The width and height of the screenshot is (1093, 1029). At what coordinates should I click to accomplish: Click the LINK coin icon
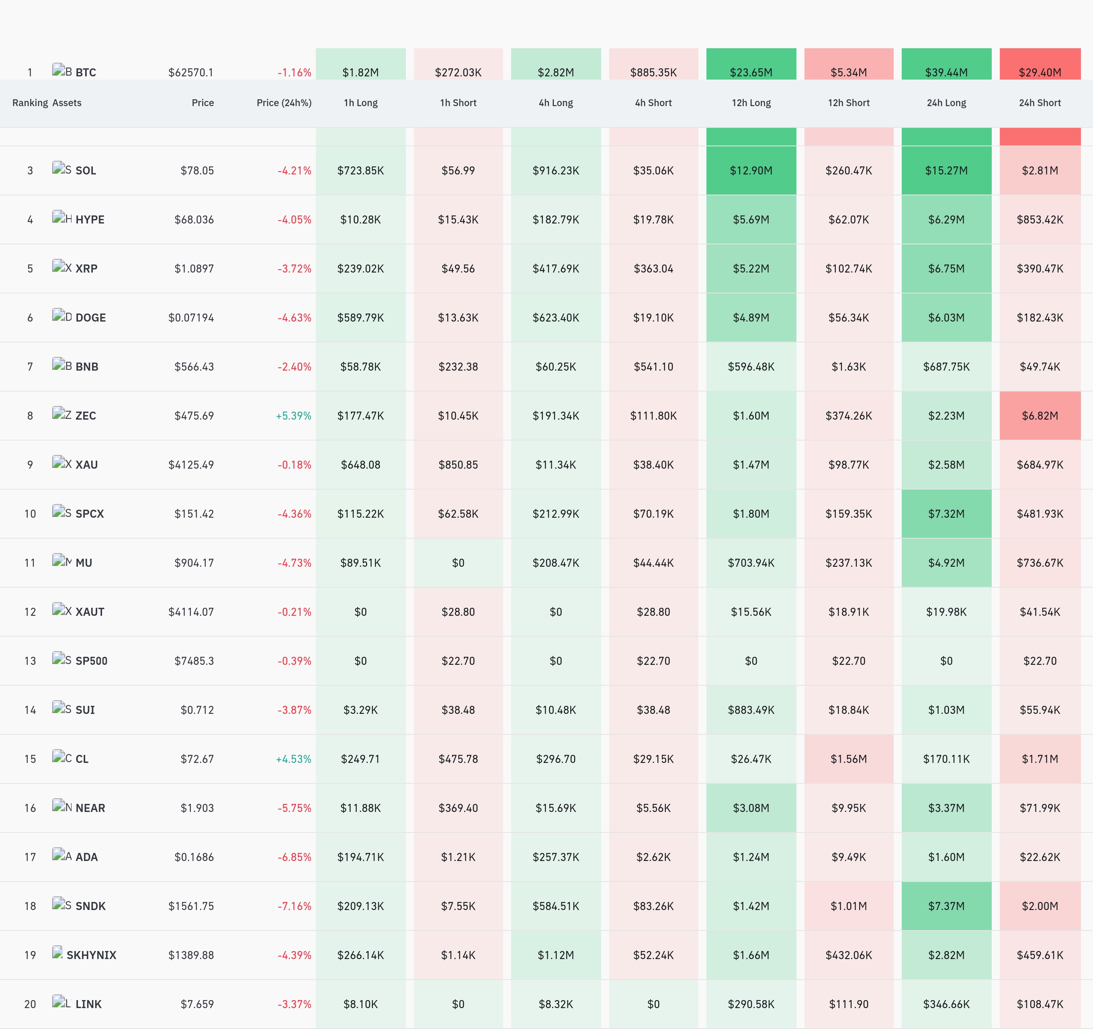(62, 1002)
